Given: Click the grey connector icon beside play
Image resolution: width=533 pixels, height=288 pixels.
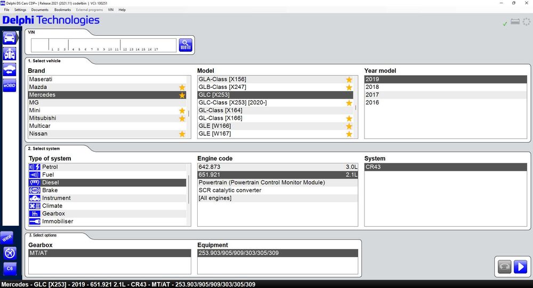Looking at the screenshot, I should (505, 267).
